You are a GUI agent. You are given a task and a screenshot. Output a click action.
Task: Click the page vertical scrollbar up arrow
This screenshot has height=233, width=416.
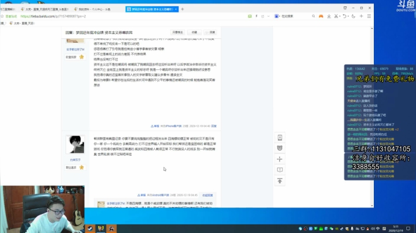coord(372,28)
